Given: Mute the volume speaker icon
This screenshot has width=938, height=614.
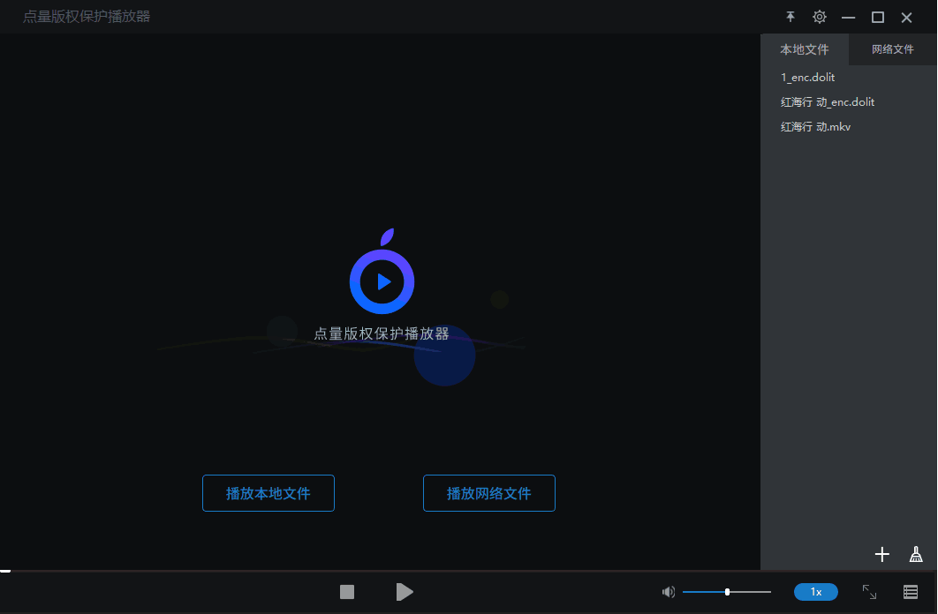Looking at the screenshot, I should click(669, 592).
